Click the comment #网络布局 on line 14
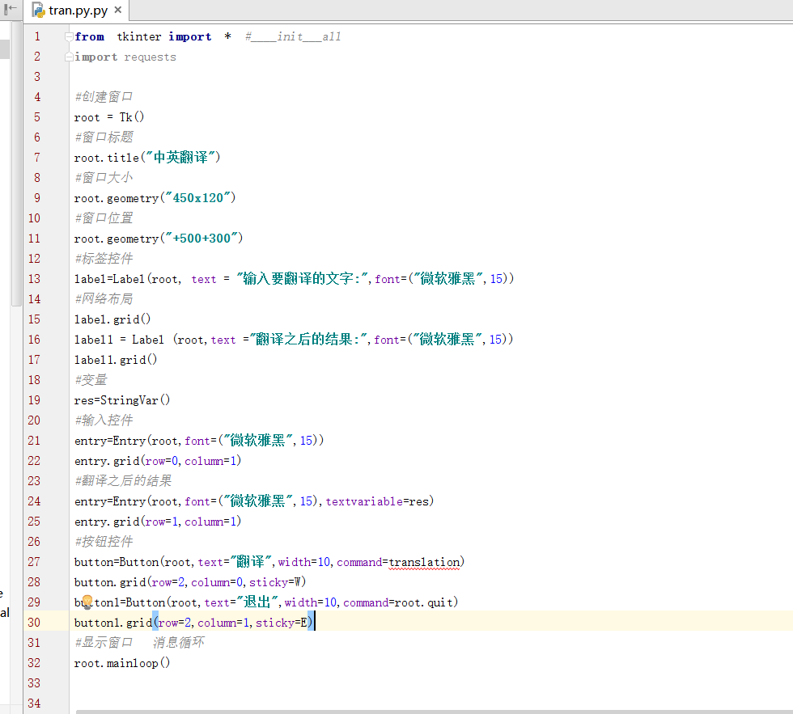The width and height of the screenshot is (793, 714). click(x=104, y=298)
